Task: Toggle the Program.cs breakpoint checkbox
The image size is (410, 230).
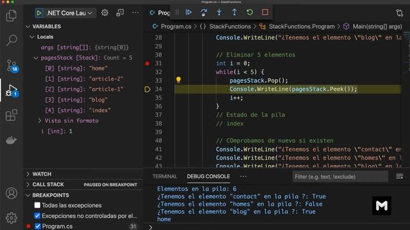Action: [x=38, y=226]
